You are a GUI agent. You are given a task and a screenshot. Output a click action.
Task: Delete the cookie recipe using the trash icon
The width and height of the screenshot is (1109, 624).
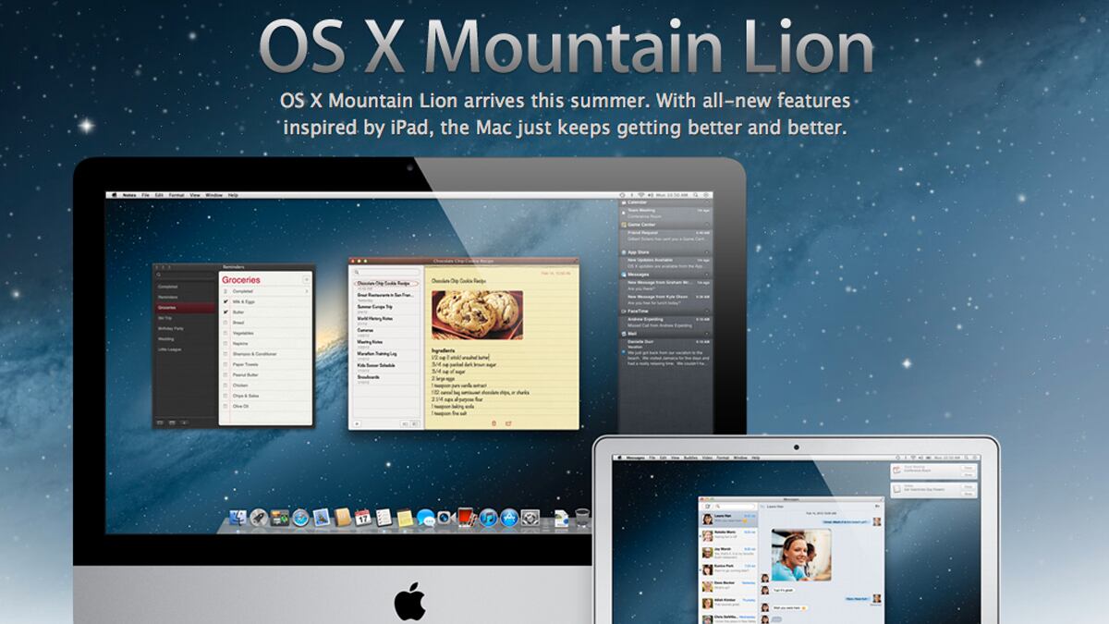tap(493, 422)
